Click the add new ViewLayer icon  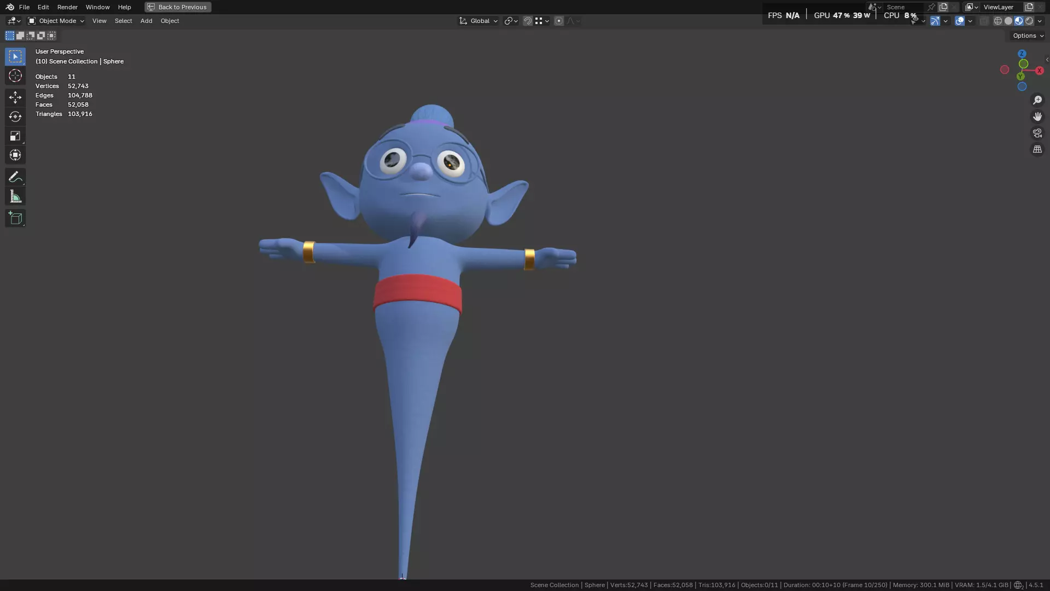[1029, 7]
